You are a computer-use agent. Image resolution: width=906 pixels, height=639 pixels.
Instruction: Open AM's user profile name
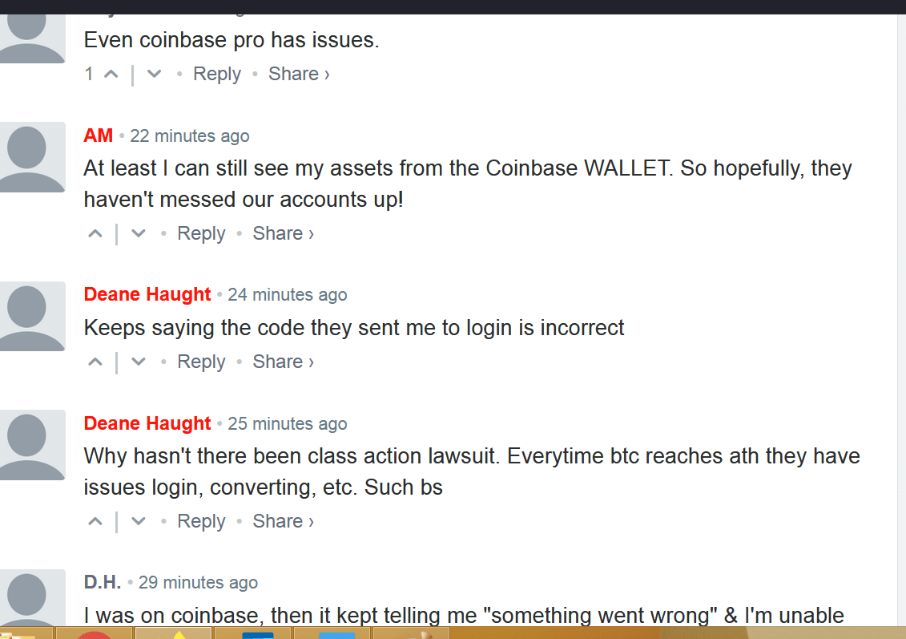(x=99, y=135)
